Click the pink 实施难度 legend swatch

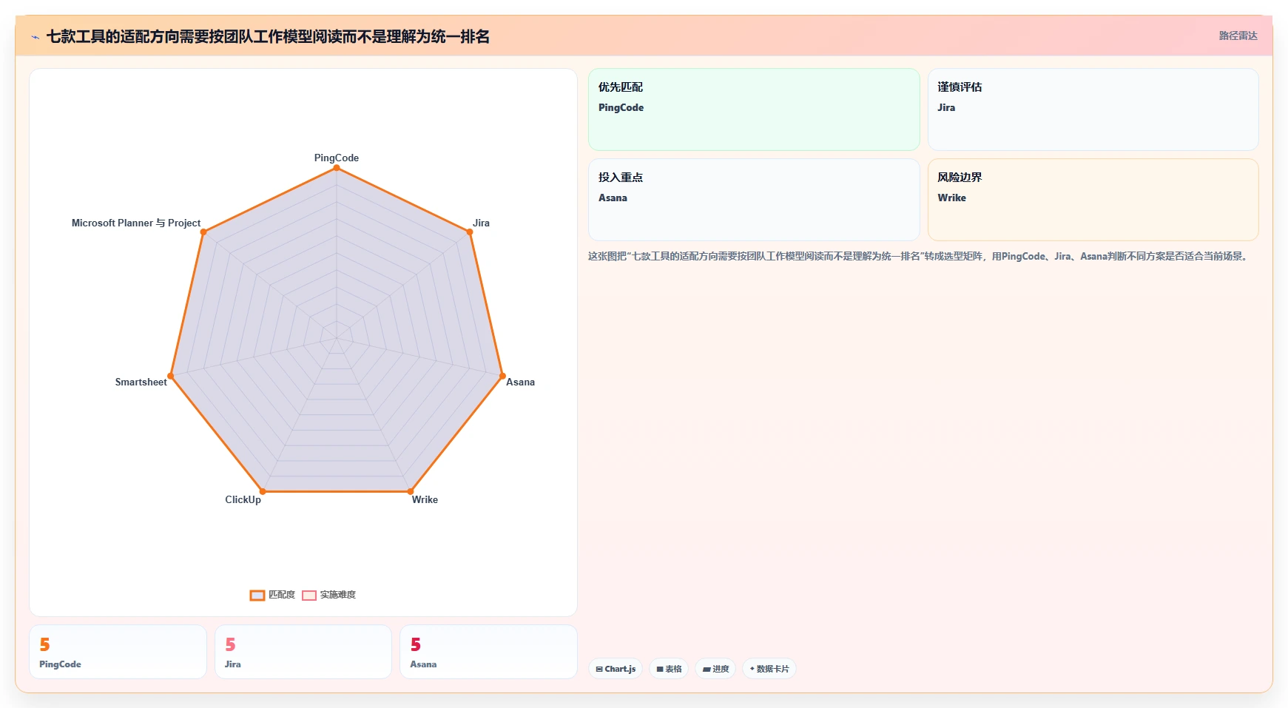coord(309,596)
